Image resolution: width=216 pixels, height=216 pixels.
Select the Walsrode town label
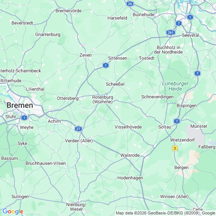tap(130, 155)
